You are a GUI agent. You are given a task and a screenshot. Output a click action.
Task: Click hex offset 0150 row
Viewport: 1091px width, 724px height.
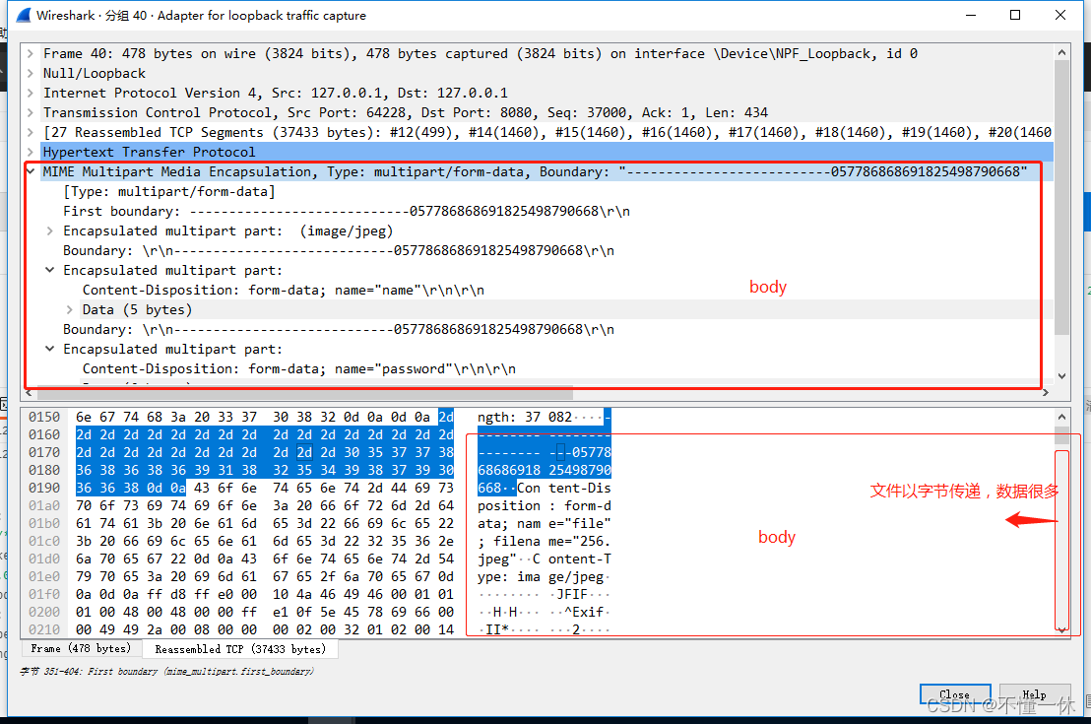pyautogui.click(x=44, y=417)
